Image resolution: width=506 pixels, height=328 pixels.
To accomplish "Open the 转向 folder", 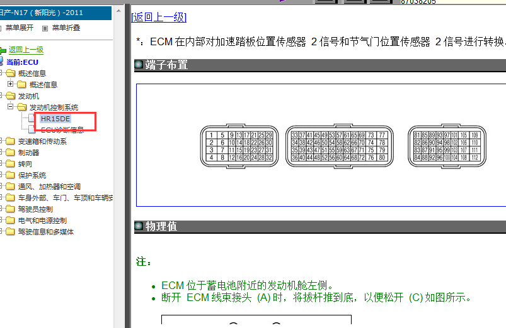I will pos(25,164).
